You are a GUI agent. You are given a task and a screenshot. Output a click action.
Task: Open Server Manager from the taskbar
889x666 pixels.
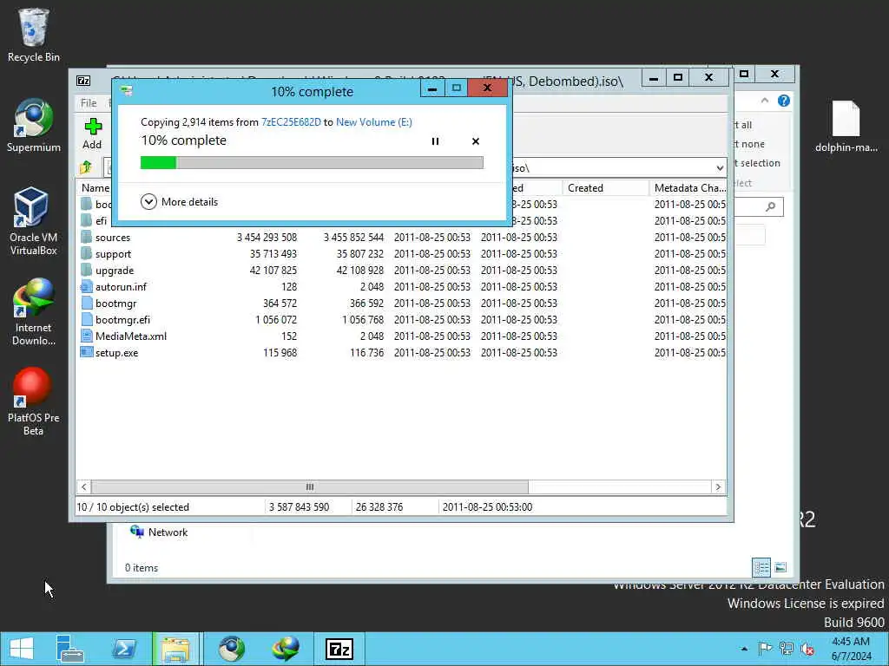pyautogui.click(x=70, y=649)
